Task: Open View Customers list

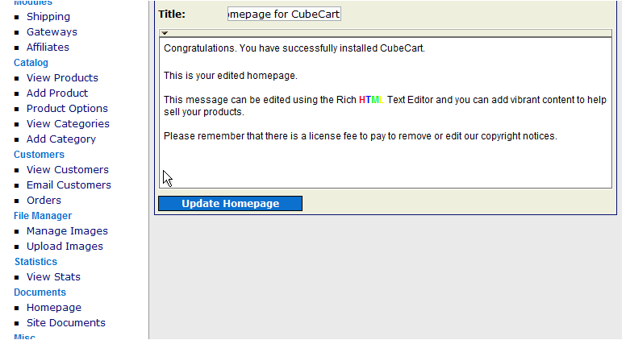Action: (x=67, y=169)
